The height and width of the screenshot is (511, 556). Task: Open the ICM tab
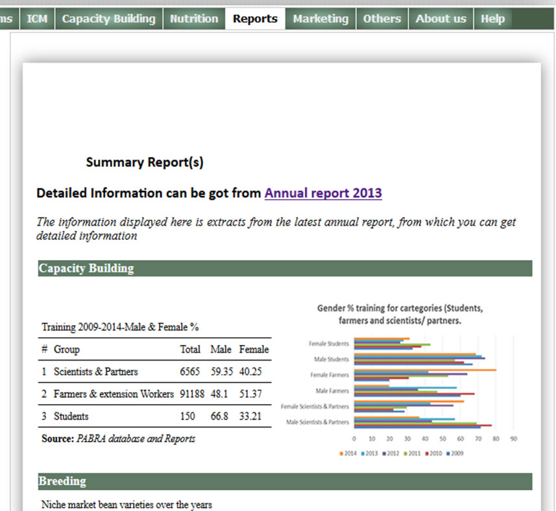pos(37,19)
